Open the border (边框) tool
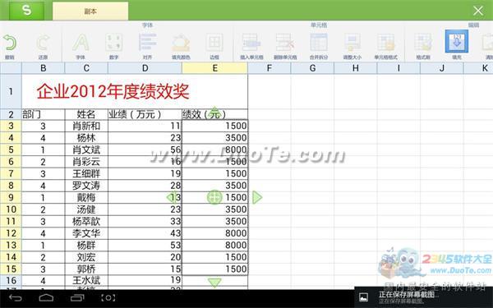 point(214,43)
